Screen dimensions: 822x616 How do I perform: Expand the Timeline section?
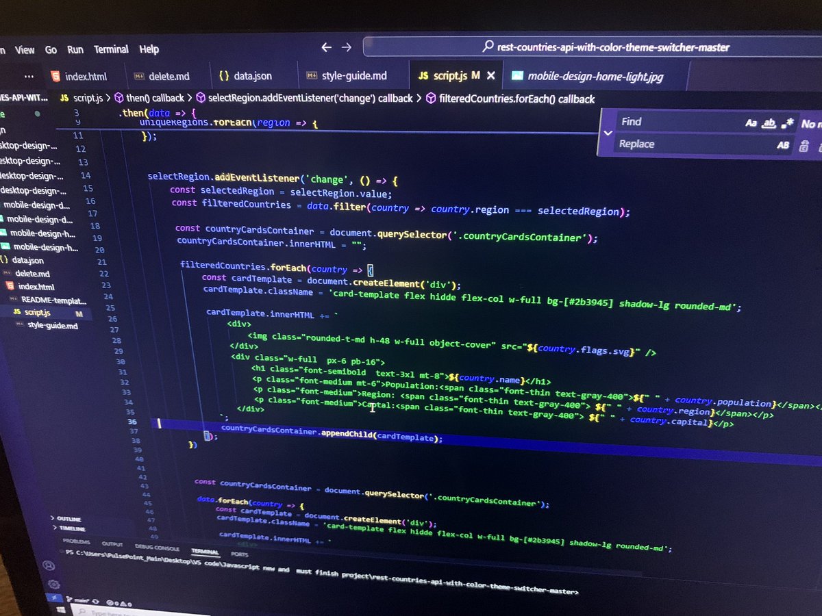pos(69,528)
